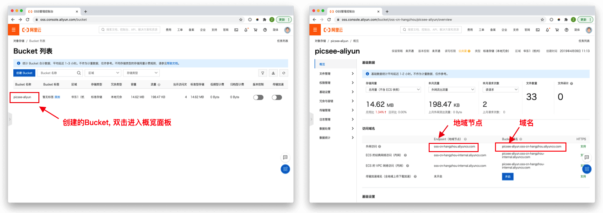The image size is (603, 213).
Task: Open 区域 dropdown in Bucket list
Action: coord(103,73)
